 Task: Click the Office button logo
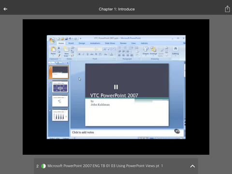coord(52,40)
